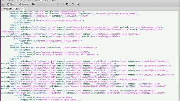Click '@android:style/Theme.Holo.Panel' value
This screenshot has width=180, height=101.
click(x=34, y=88)
